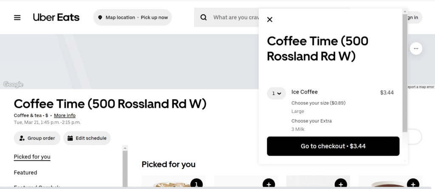Click Report a map error link
This screenshot has height=189, width=435.
tap(420, 87)
